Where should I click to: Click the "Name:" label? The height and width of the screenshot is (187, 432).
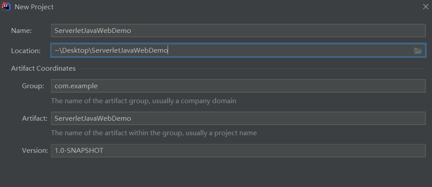tap(22, 31)
